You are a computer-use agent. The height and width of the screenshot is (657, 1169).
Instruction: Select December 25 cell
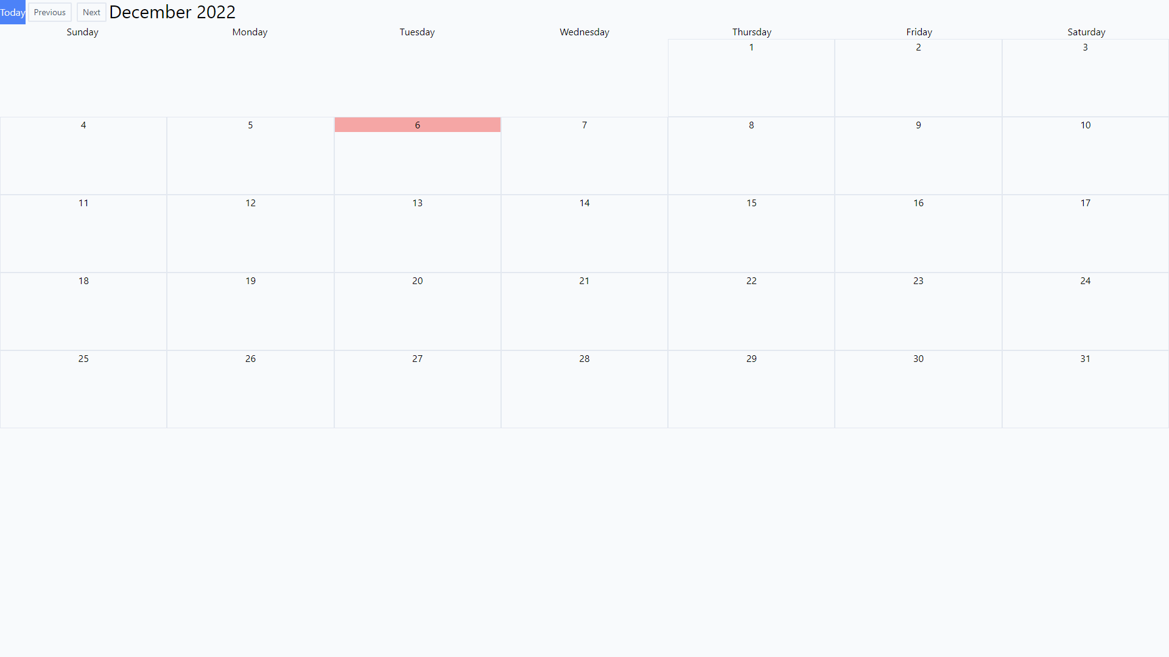tap(83, 389)
